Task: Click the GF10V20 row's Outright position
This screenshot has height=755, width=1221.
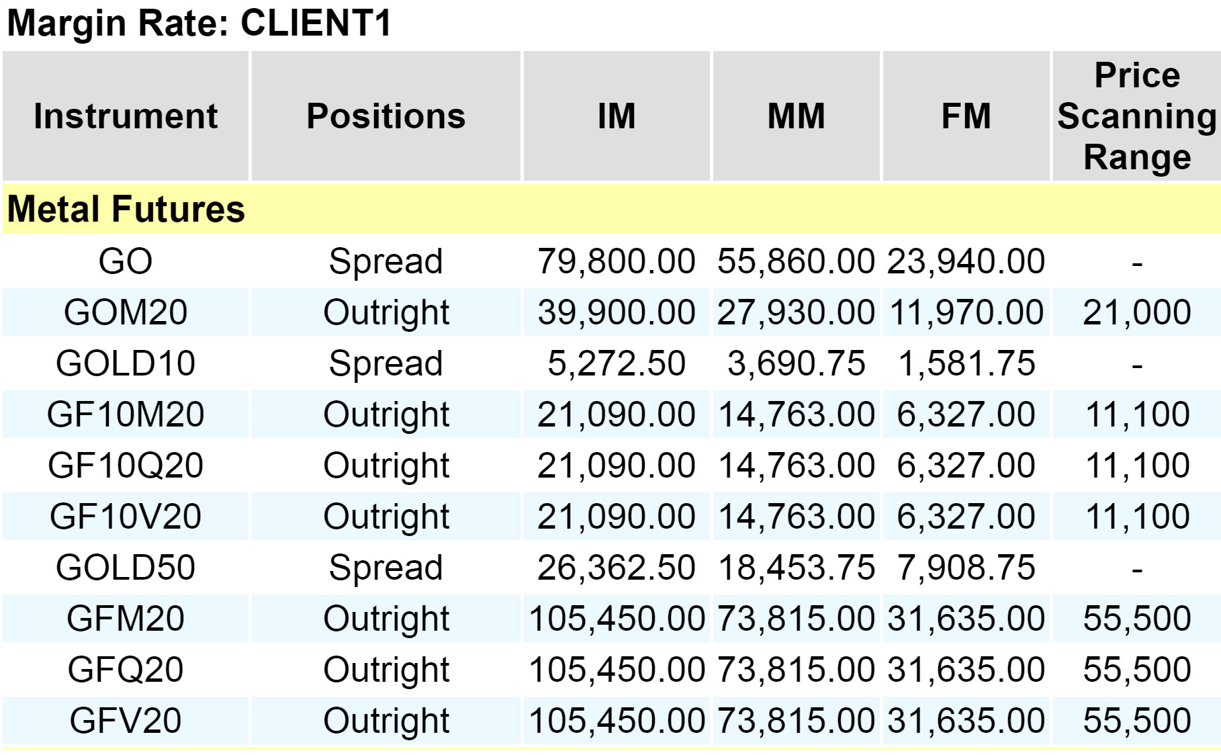Action: 386,517
